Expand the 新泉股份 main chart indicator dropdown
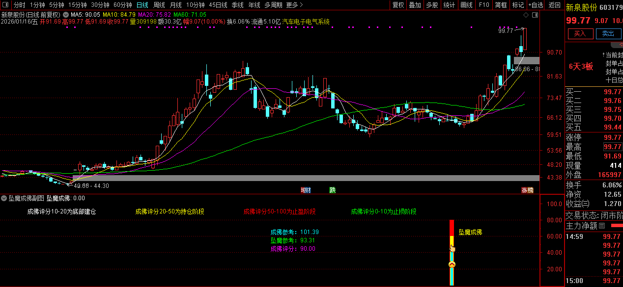Viewport: 623px width, 287px height. click(66, 15)
